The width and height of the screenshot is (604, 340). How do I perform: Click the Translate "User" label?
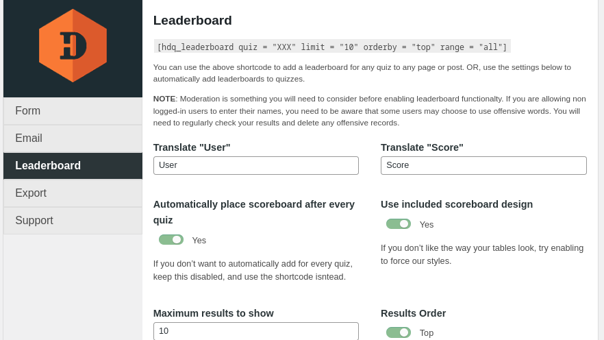coord(192,147)
